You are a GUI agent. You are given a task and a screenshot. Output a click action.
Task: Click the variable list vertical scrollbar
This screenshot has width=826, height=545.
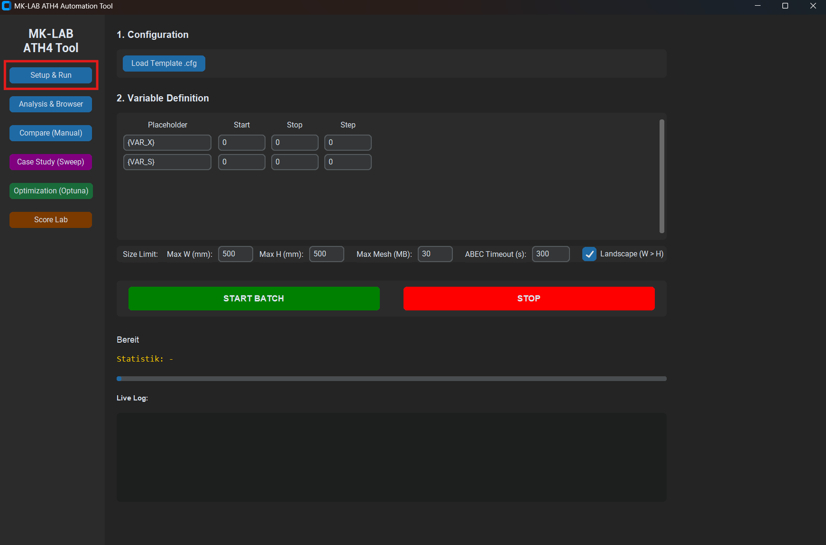(x=662, y=176)
